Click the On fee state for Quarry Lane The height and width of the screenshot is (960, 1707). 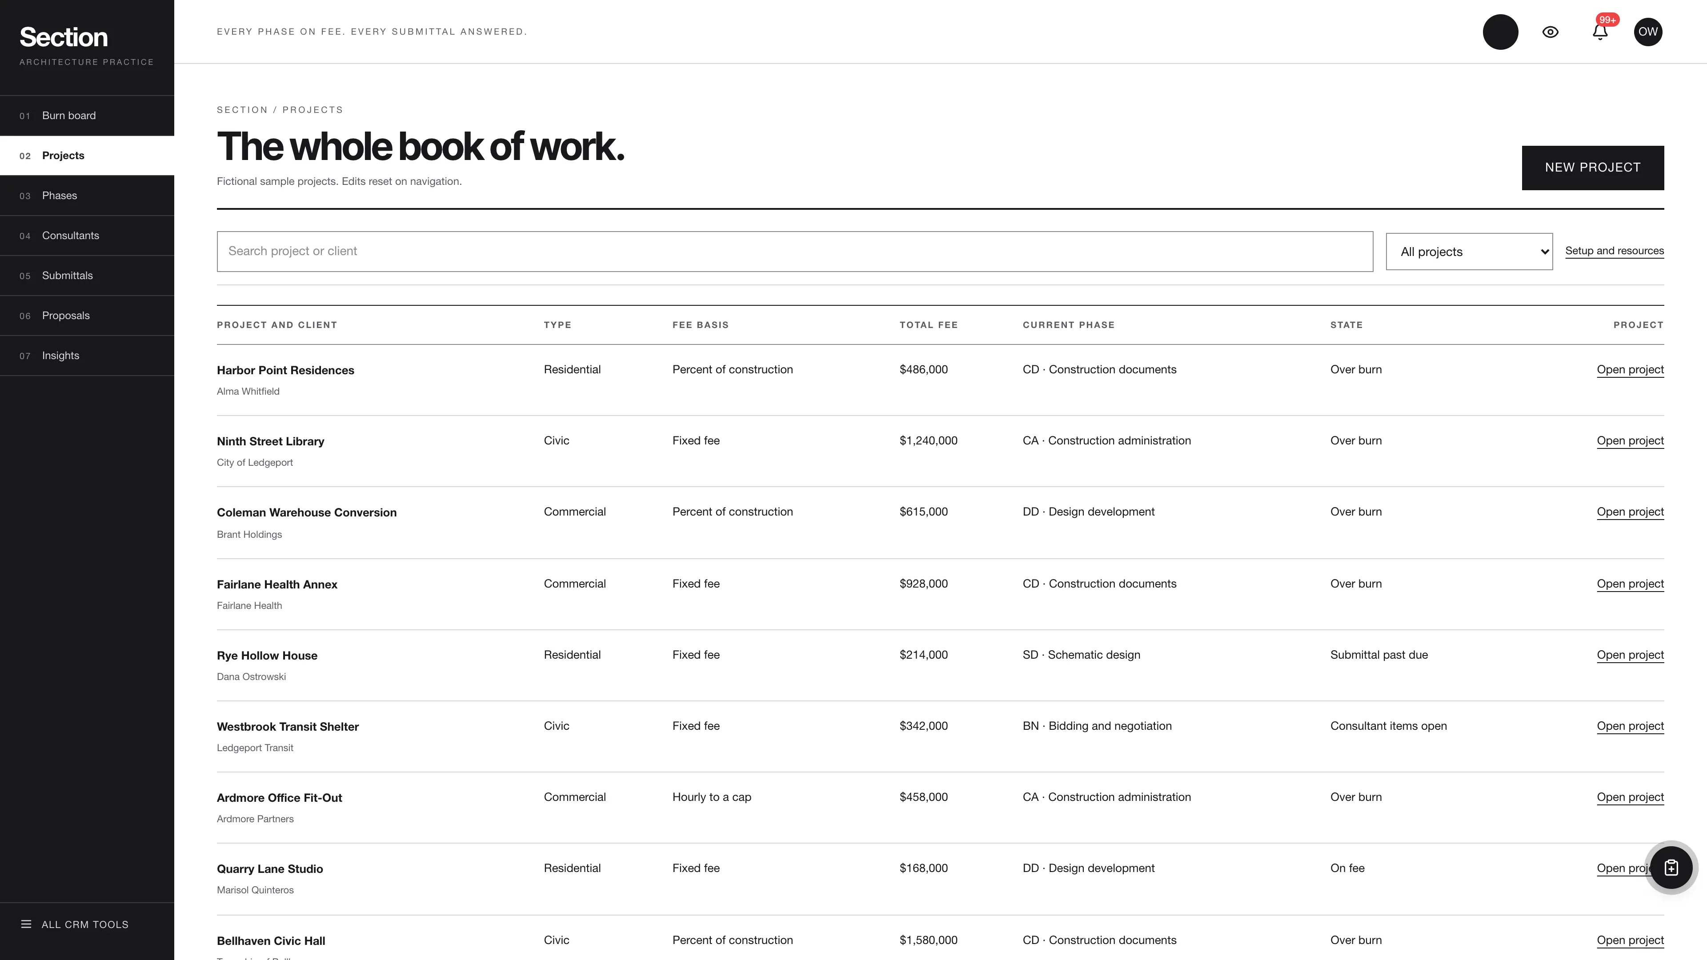click(x=1347, y=868)
